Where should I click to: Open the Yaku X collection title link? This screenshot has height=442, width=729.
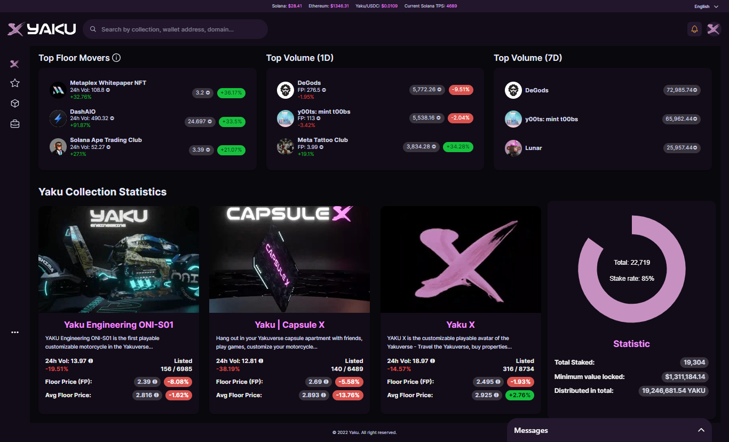(461, 325)
